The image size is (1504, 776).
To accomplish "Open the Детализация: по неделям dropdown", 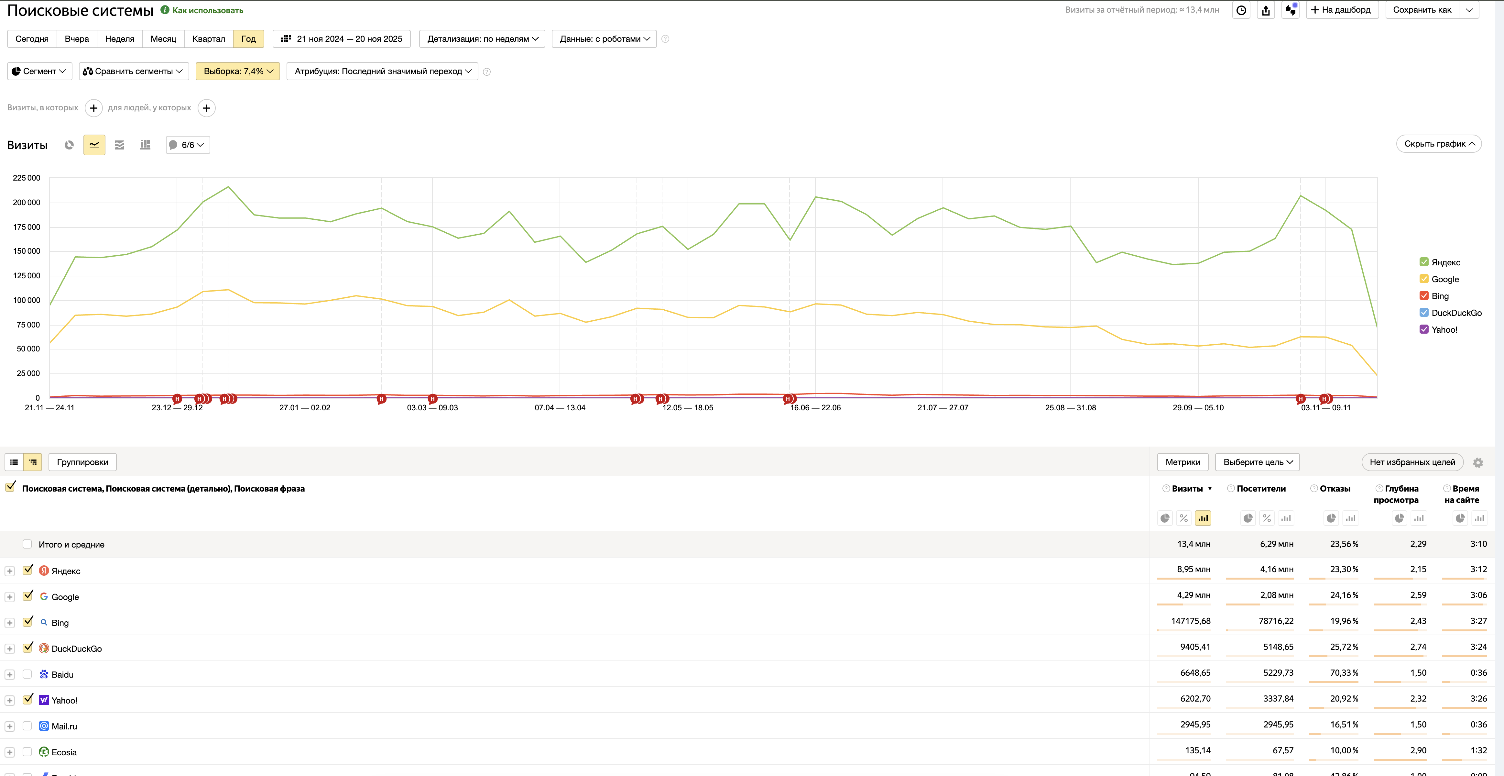I will point(482,39).
